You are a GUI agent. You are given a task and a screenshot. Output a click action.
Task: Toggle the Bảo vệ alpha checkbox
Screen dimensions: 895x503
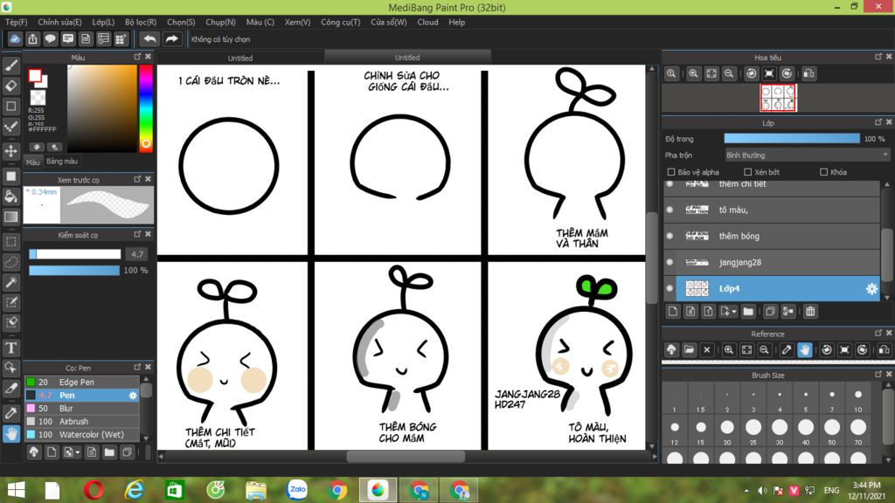(x=671, y=172)
